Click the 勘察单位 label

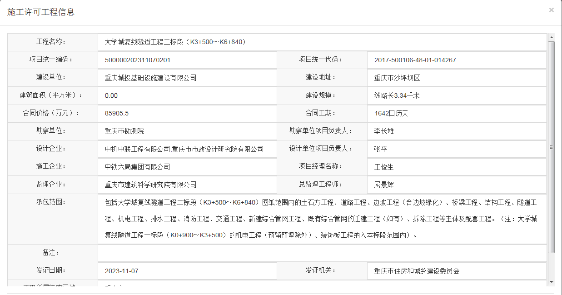pos(51,130)
